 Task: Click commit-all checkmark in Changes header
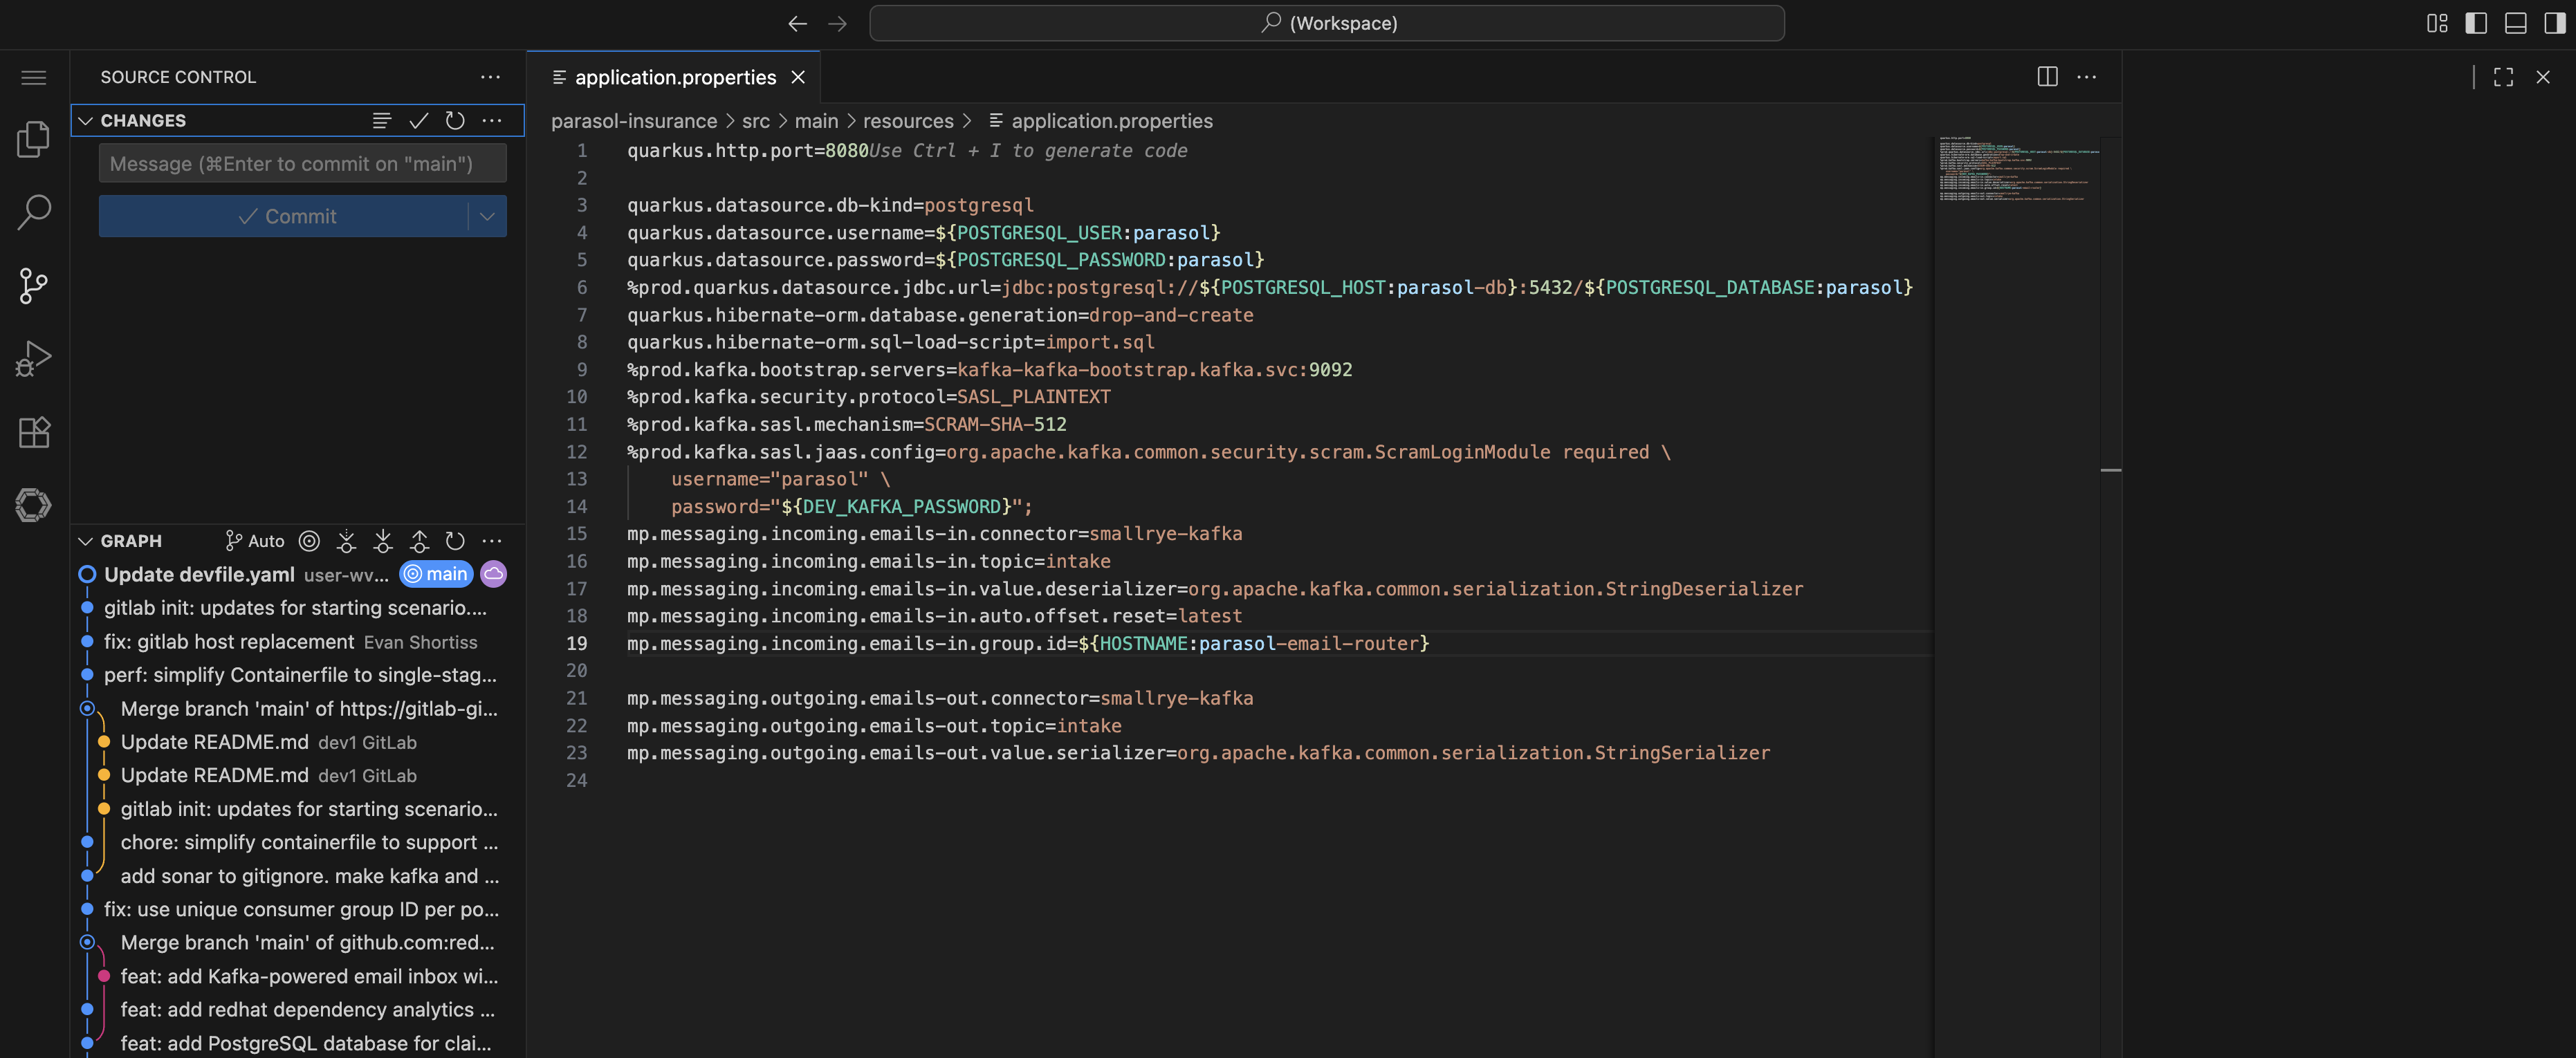(x=418, y=121)
